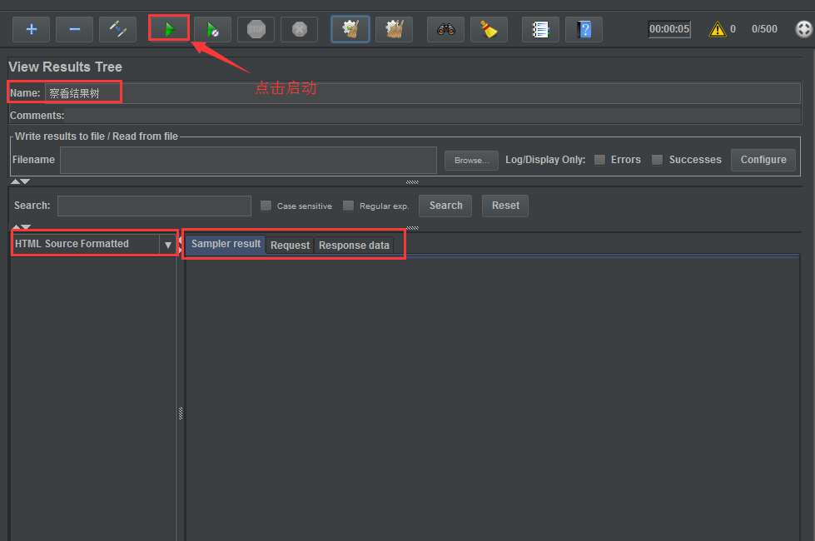Open Help with the question mark icon
Screen dimensions: 815x541
tap(584, 29)
